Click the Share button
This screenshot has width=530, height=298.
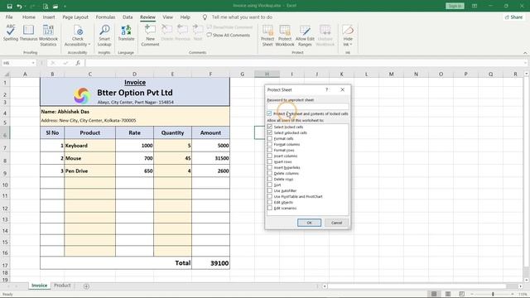(x=513, y=17)
